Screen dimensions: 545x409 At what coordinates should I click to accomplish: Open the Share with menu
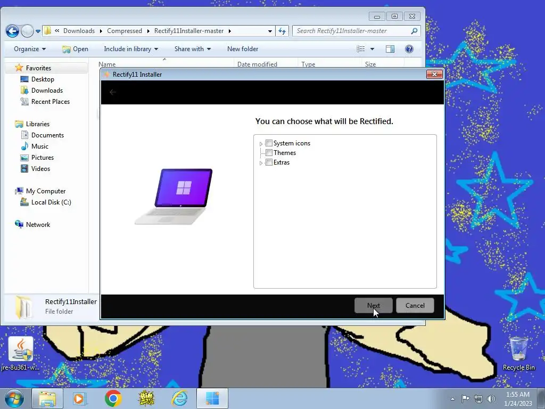point(193,49)
